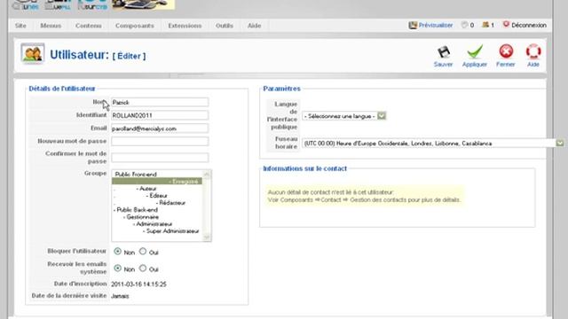
Task: Click the Jamais last visit value
Action: click(x=120, y=296)
